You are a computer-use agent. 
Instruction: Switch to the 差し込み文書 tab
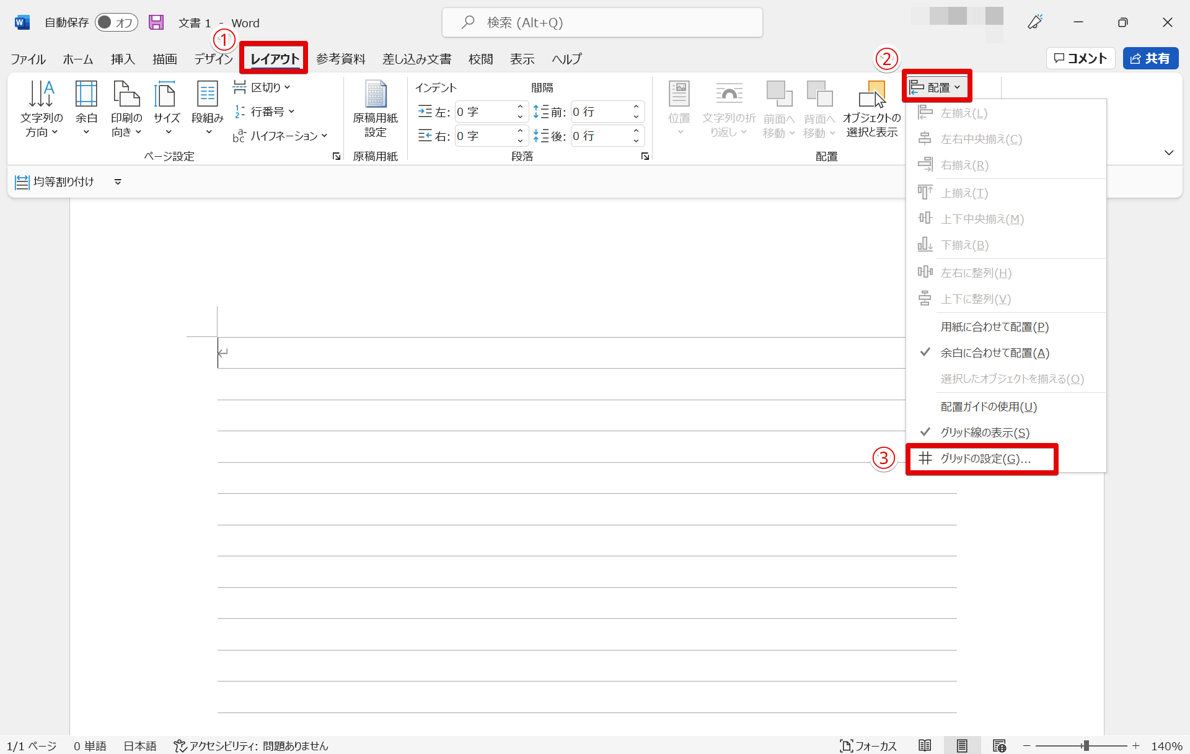pyautogui.click(x=417, y=59)
